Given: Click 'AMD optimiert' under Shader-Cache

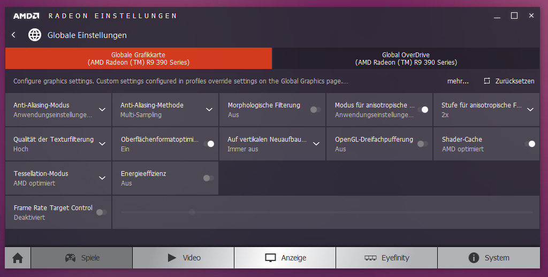Looking at the screenshot, I should click(x=463, y=149).
